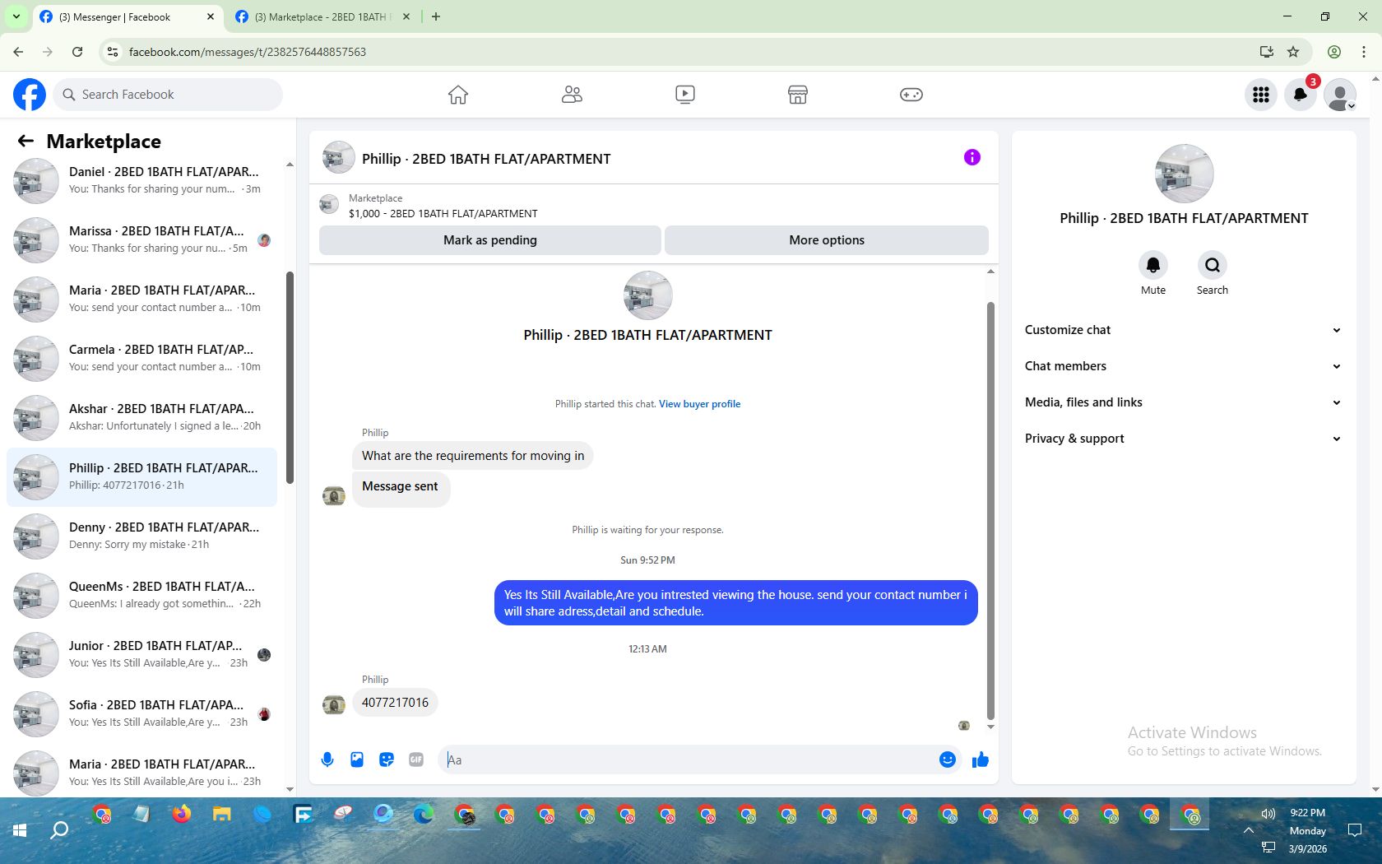Choose a GIF icon
The height and width of the screenshot is (864, 1382).
[416, 759]
